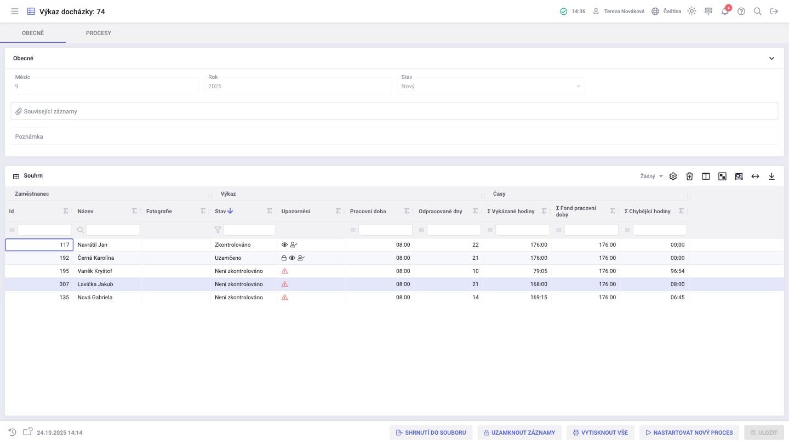Open the hamburger navigation menu

(15, 12)
